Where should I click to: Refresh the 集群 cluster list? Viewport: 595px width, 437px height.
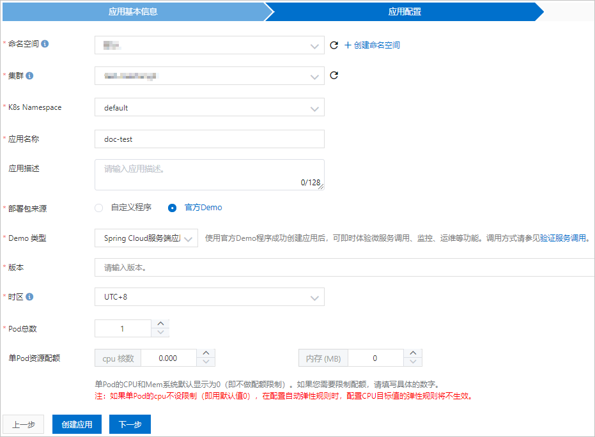pos(334,75)
